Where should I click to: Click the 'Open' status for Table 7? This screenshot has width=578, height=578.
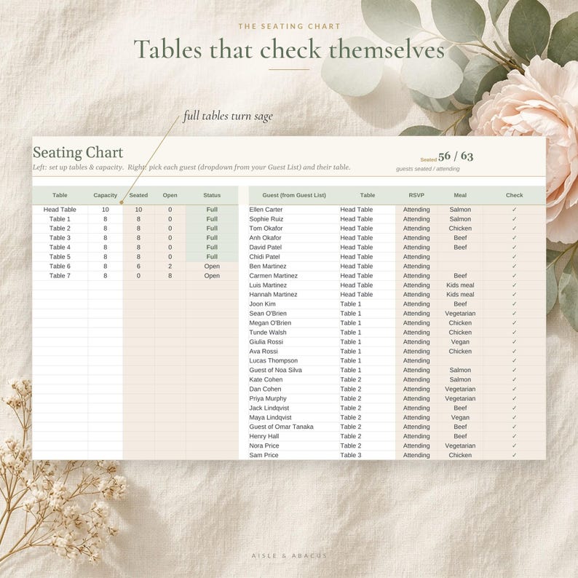coord(212,276)
